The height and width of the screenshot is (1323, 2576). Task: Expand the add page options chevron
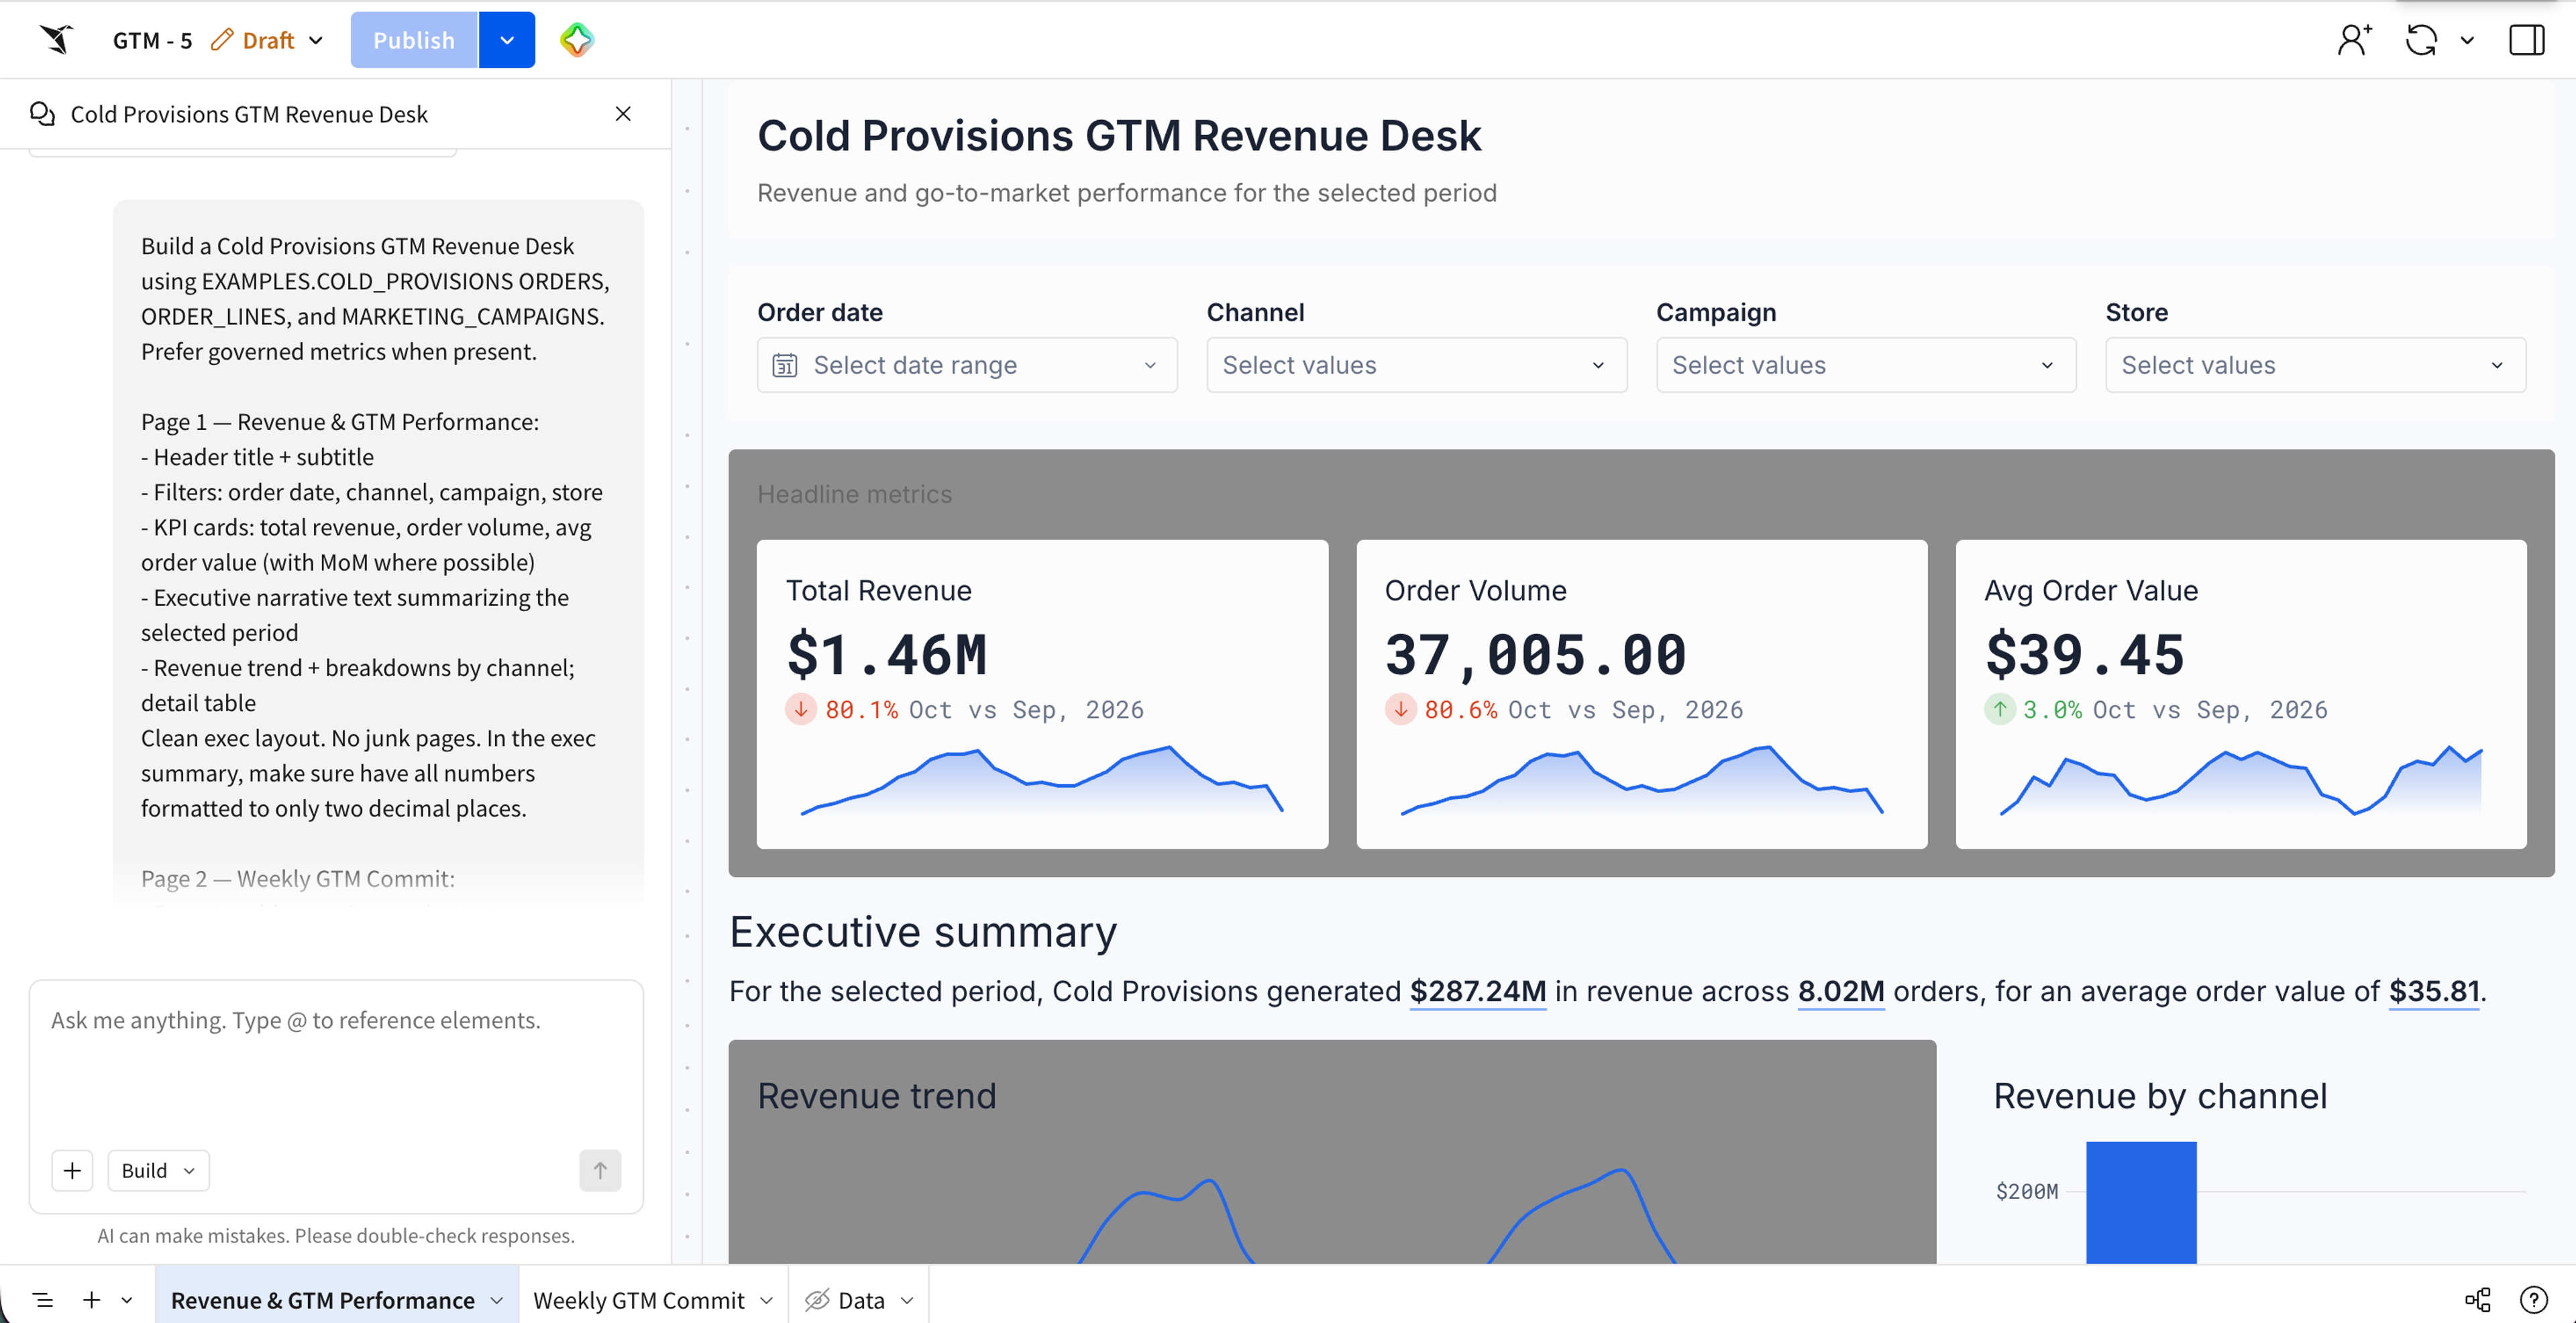coord(127,1300)
